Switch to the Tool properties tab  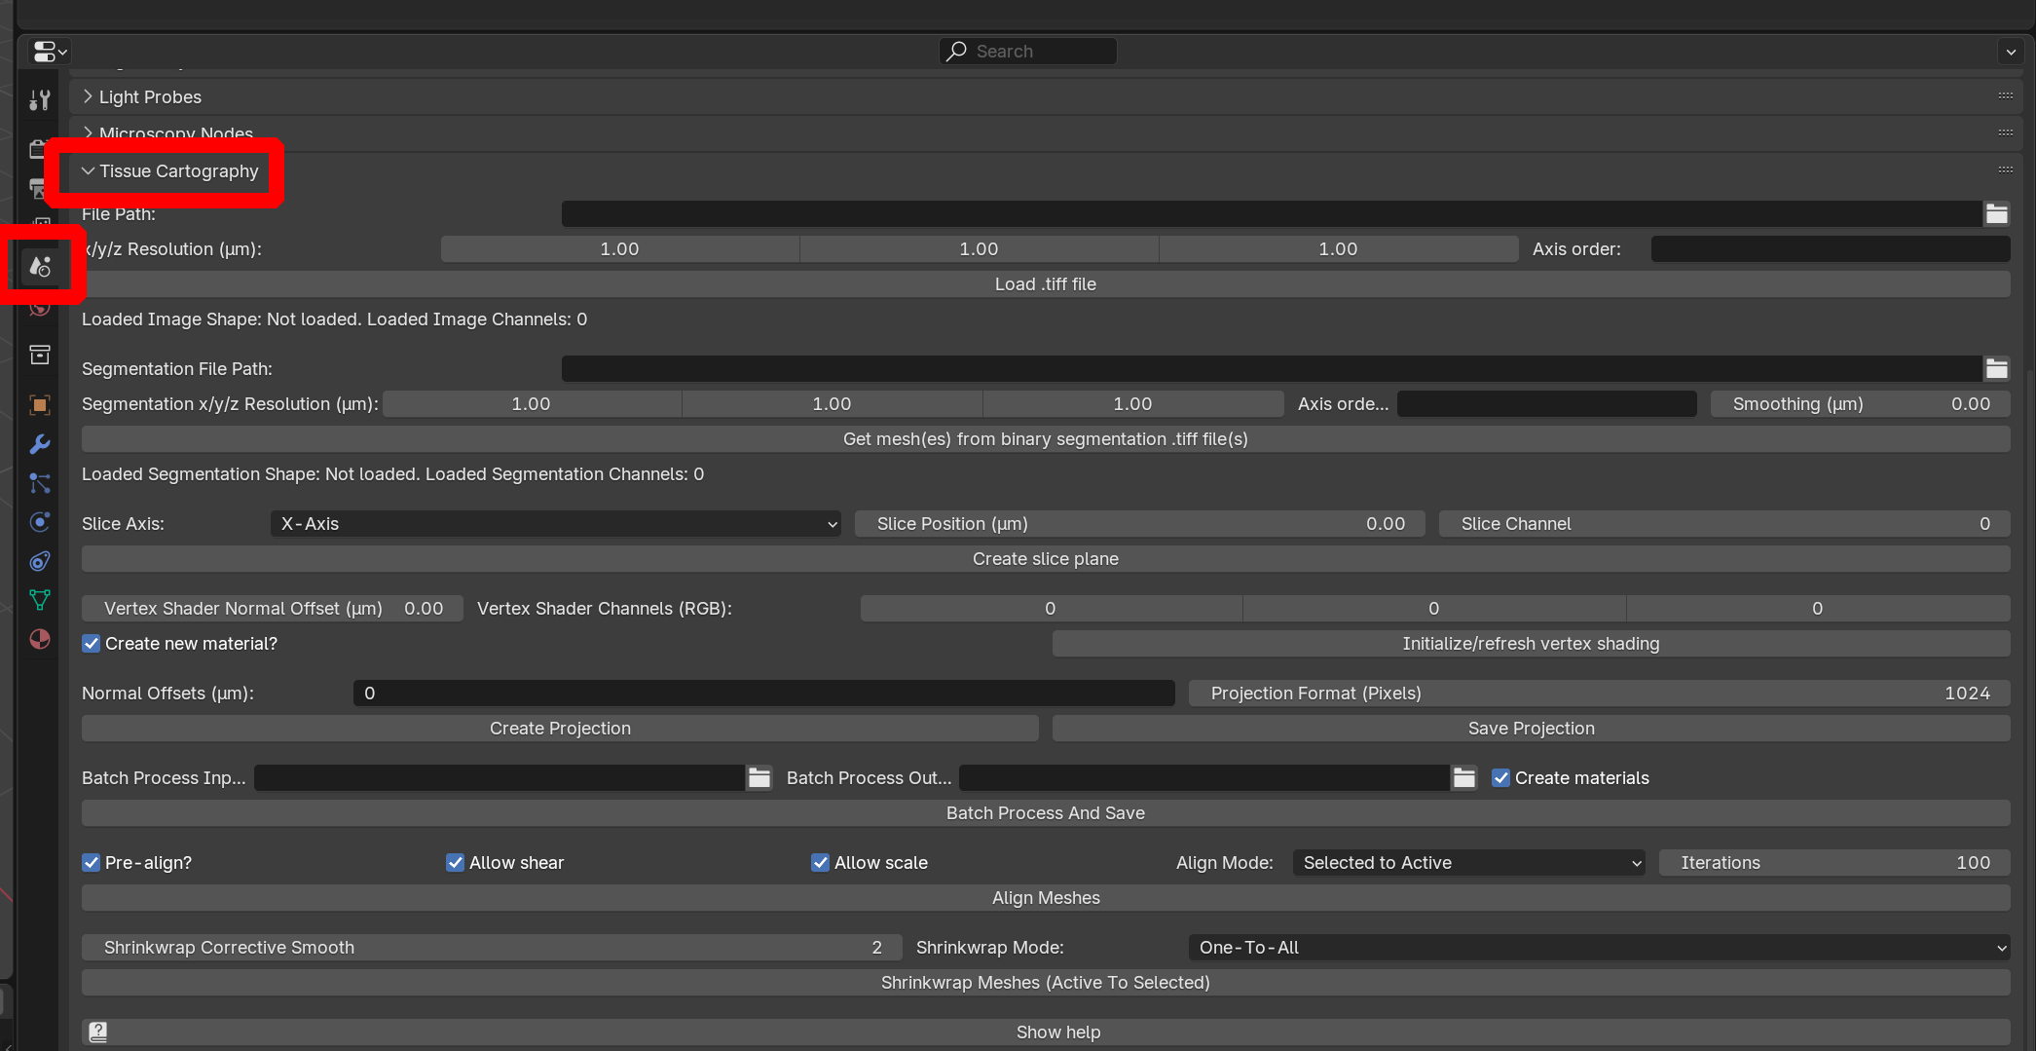pos(40,99)
